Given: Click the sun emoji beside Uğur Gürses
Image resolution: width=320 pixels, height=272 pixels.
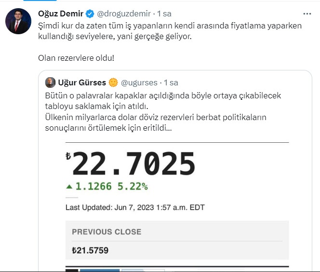Looking at the screenshot, I should coord(113,82).
